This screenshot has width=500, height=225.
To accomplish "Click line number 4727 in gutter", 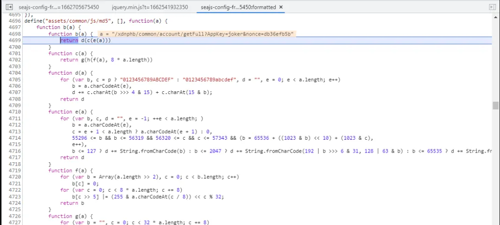I will click(x=15, y=222).
